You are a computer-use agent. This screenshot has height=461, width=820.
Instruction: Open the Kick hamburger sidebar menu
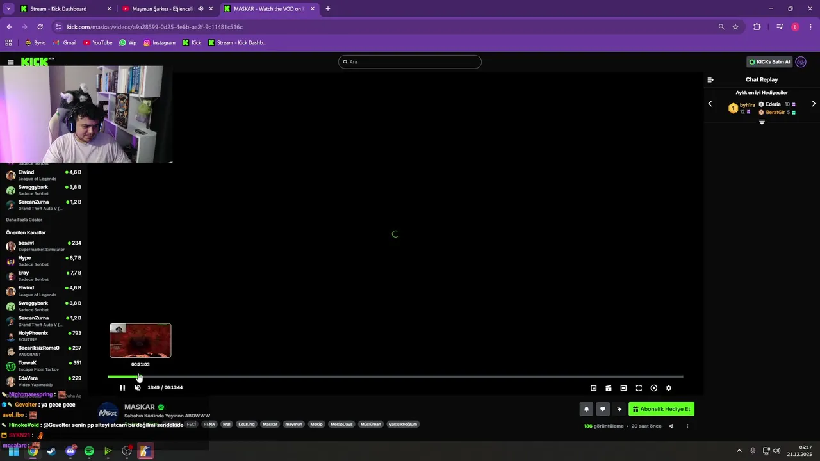point(11,62)
